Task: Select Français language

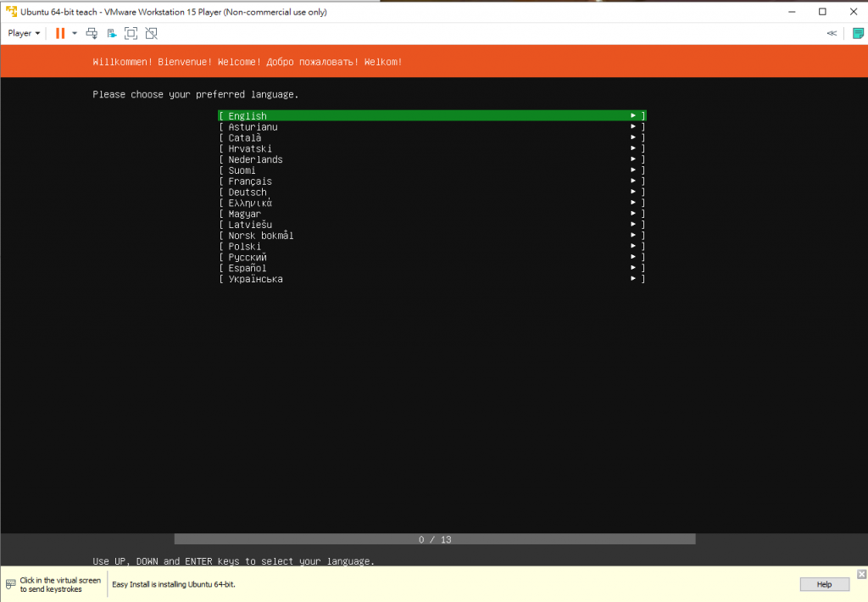Action: tap(431, 181)
